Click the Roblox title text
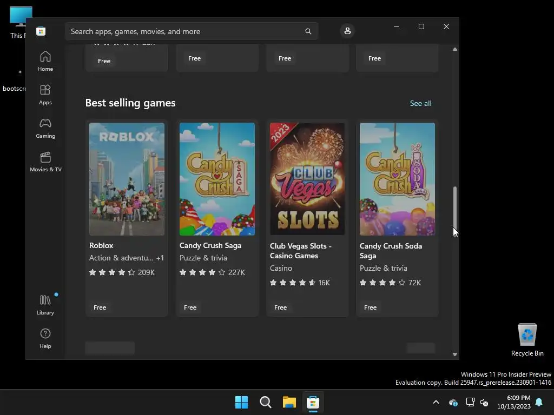This screenshot has width=554, height=415. coord(101,245)
